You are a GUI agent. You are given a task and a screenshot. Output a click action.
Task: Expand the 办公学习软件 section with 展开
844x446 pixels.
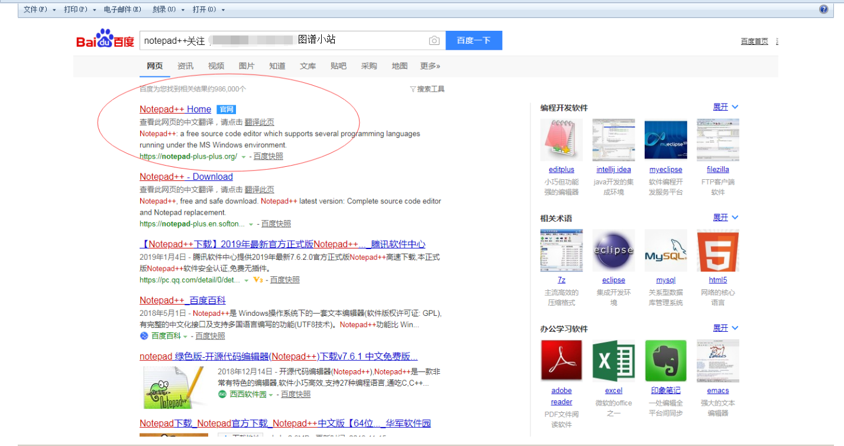point(726,328)
